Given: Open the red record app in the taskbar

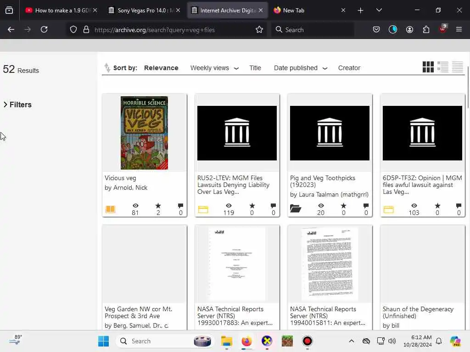Looking at the screenshot, I should point(307,341).
